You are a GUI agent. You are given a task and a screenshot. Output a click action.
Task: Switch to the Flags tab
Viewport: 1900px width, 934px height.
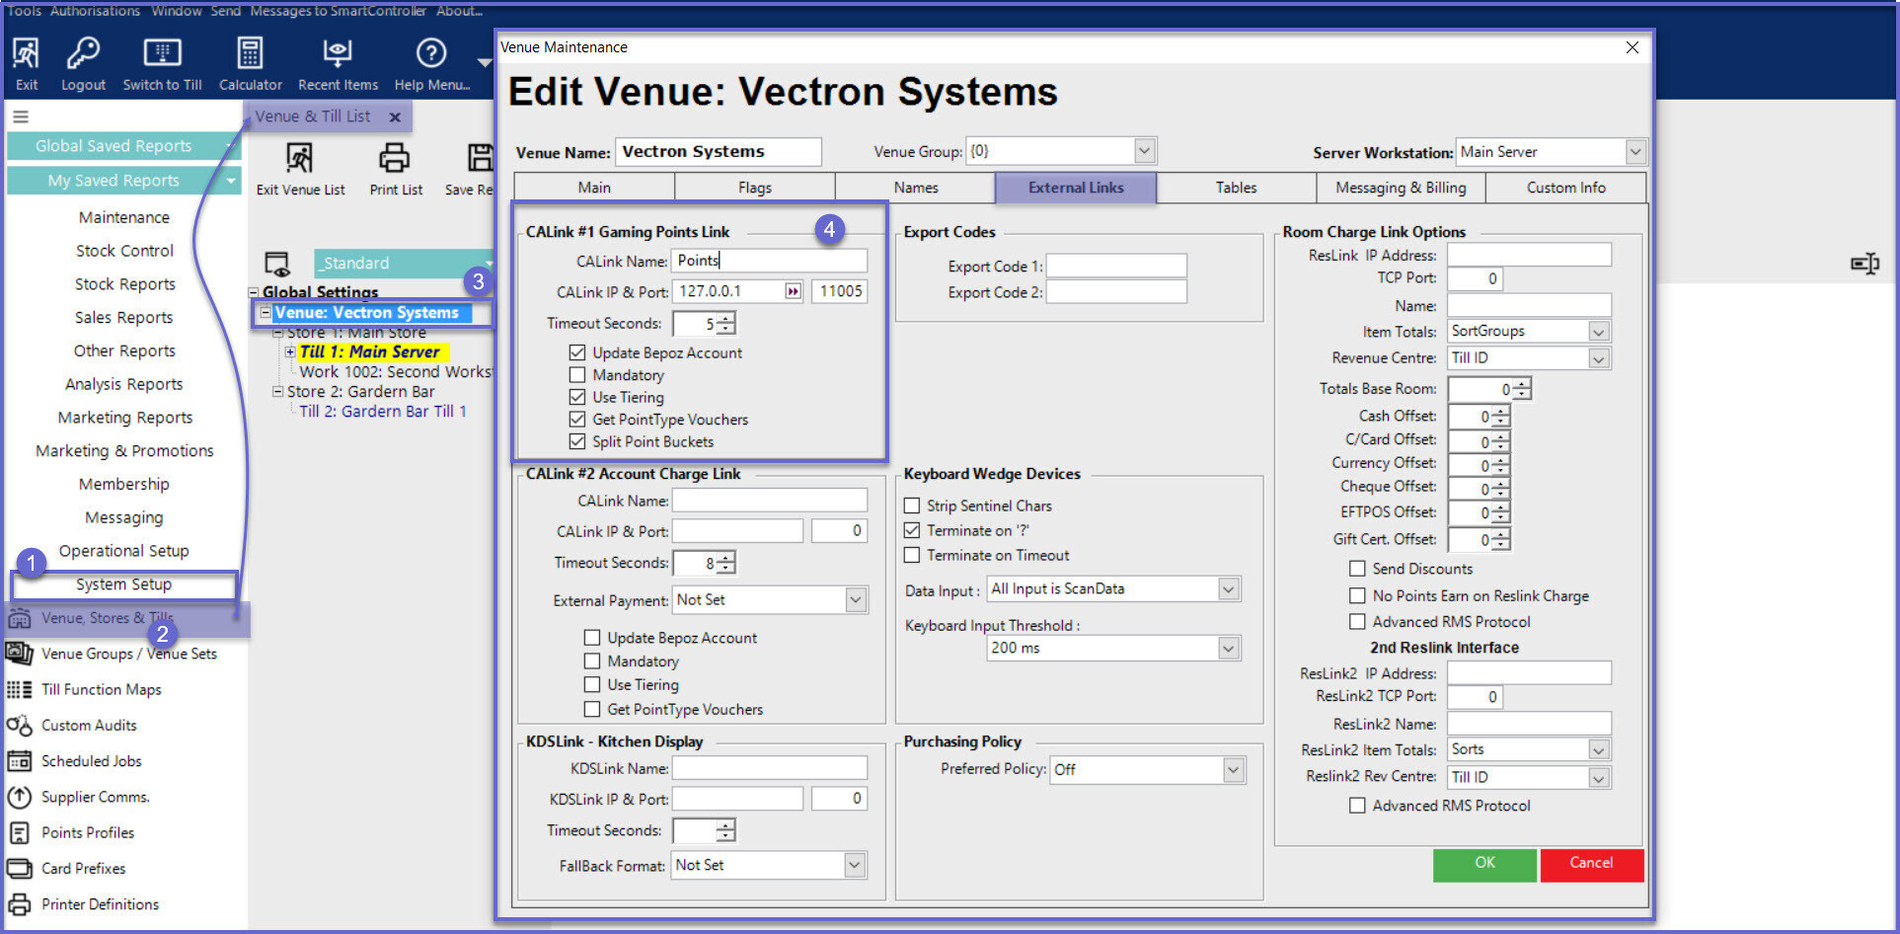point(755,188)
